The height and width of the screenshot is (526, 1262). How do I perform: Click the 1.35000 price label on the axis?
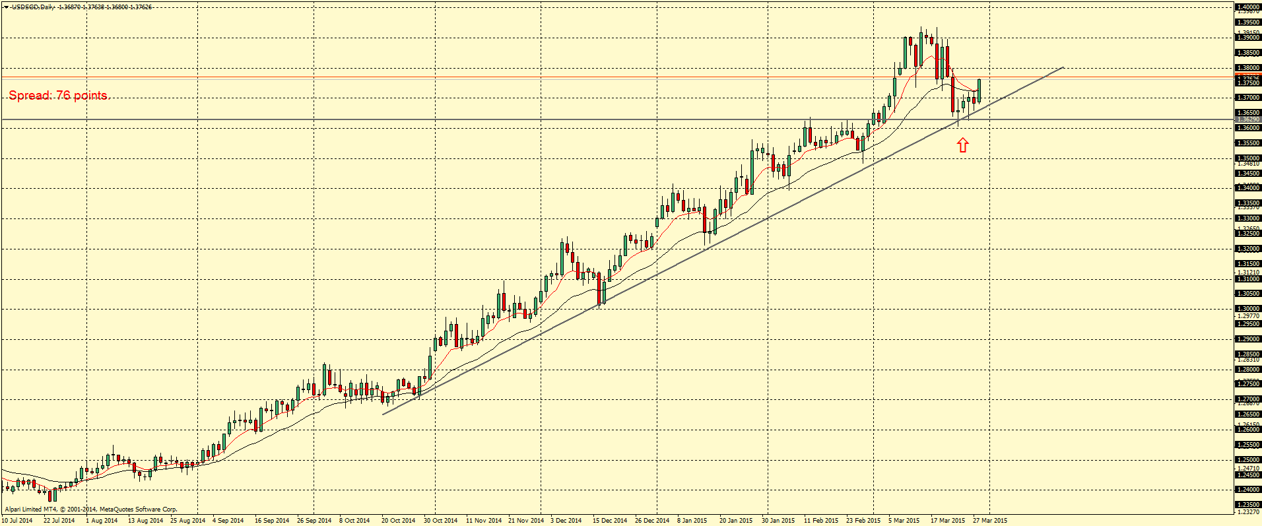click(x=1248, y=158)
